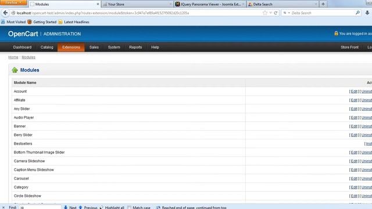Open the search engine dropdown arrow
Screen dimensions: 372x209
(289, 13)
